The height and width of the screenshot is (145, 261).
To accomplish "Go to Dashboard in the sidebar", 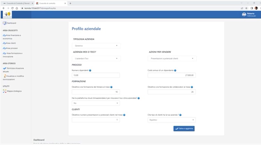I will click(11, 23).
